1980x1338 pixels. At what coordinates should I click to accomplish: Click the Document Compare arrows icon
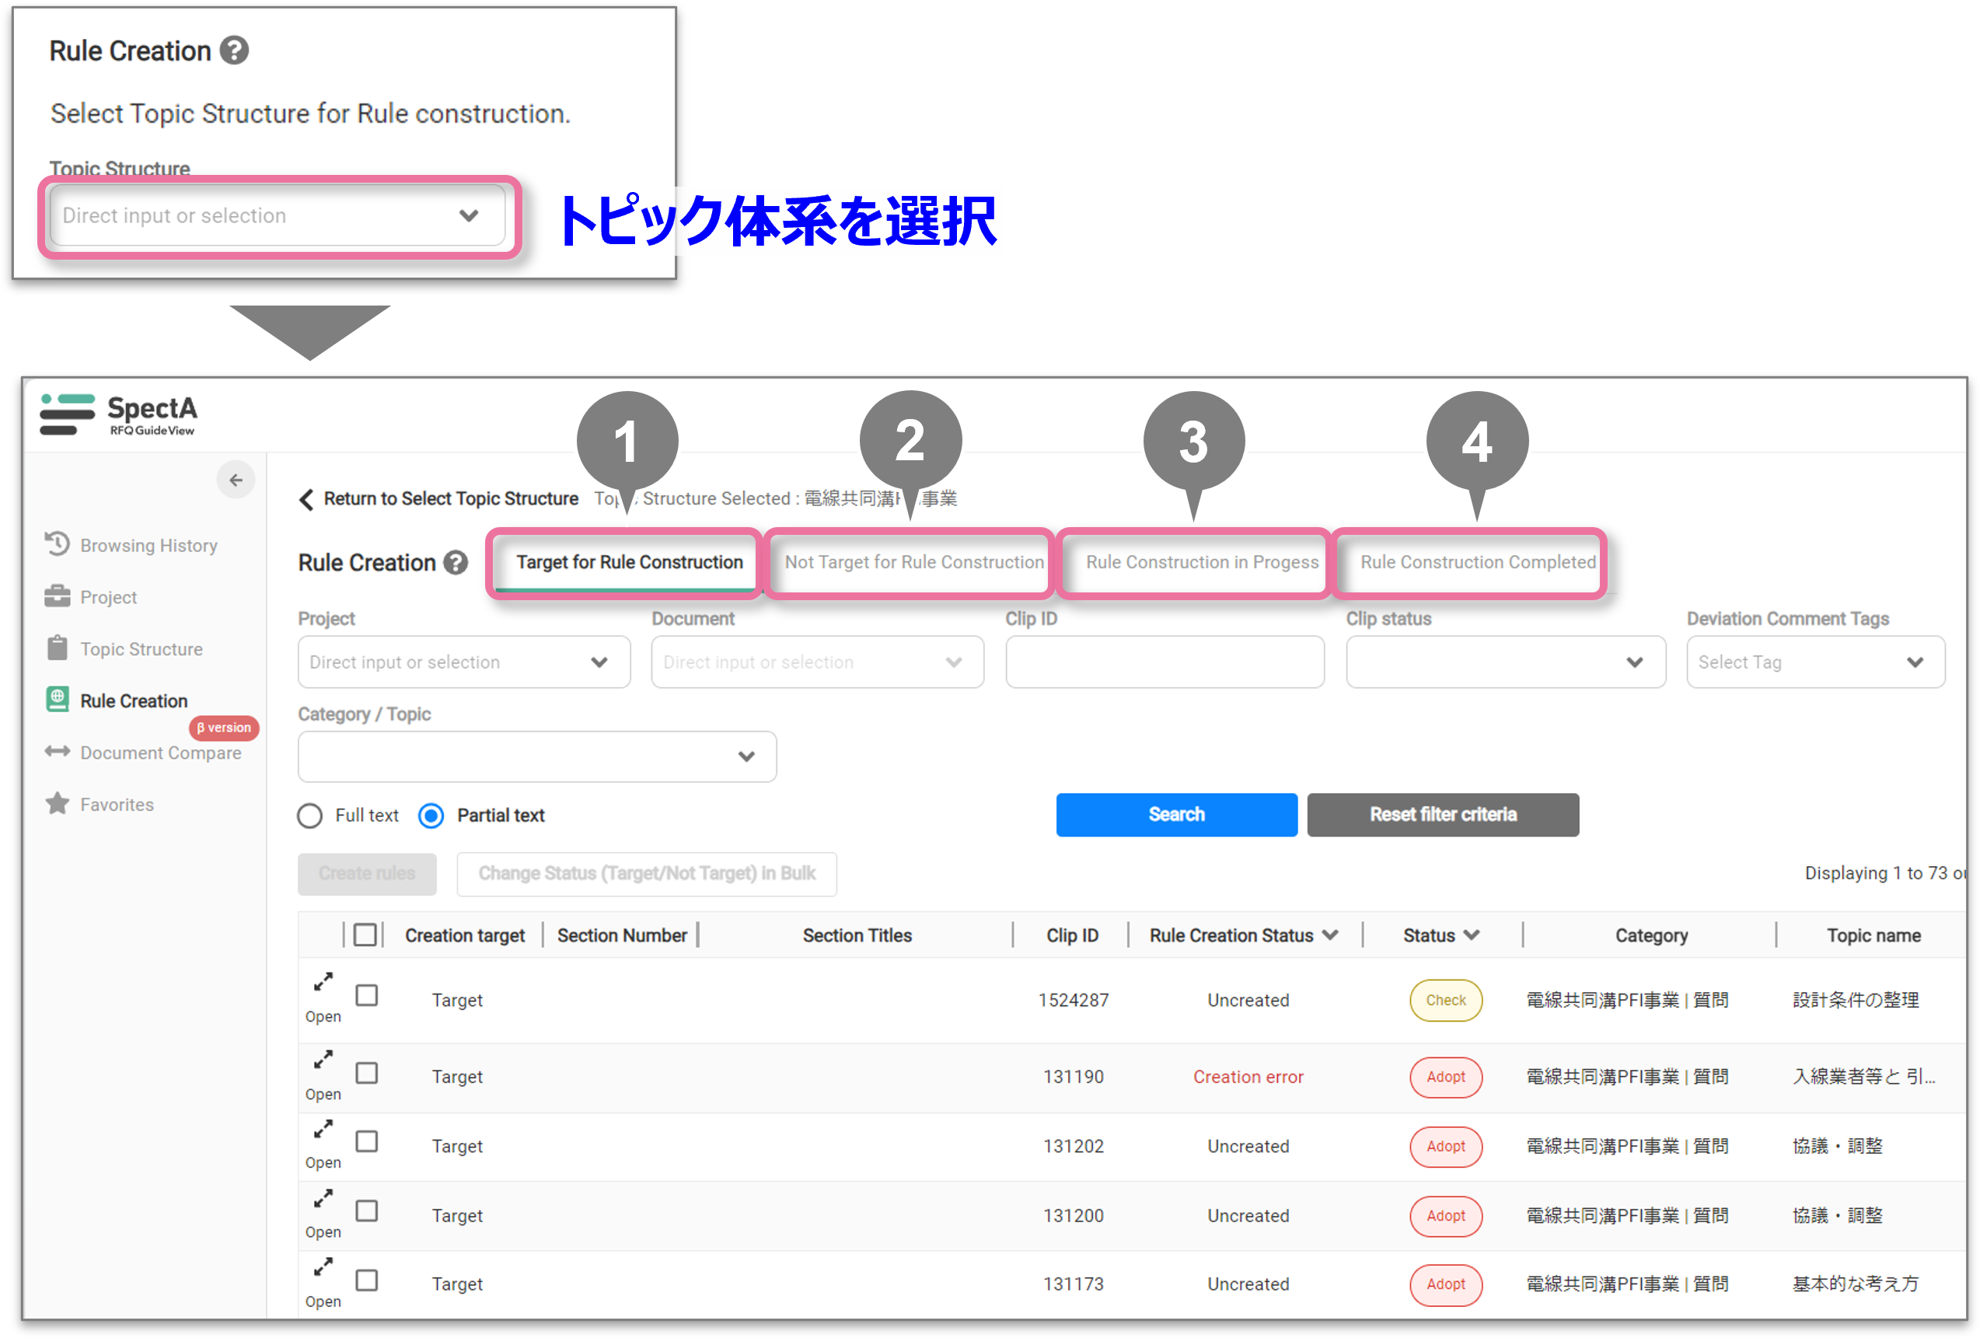pos(57,751)
